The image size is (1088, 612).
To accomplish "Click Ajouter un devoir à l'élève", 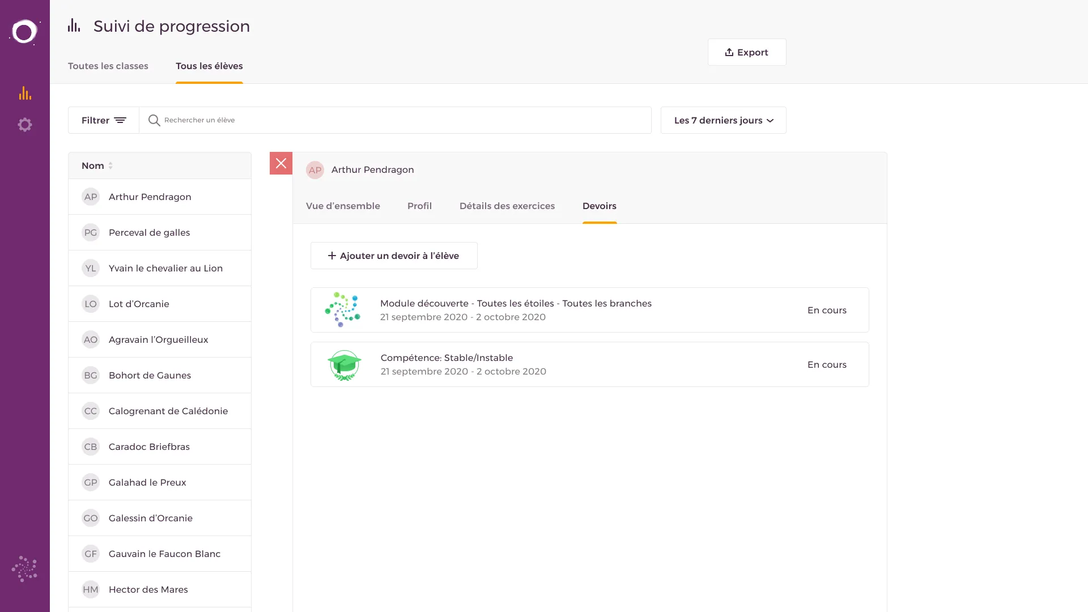I will (x=394, y=256).
